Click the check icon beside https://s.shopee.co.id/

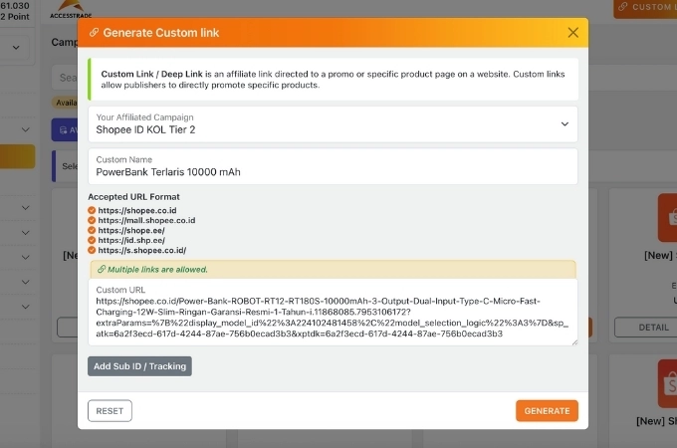point(92,250)
